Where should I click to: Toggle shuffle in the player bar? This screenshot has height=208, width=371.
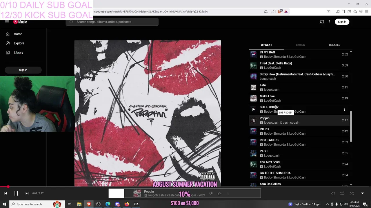pos(352,193)
